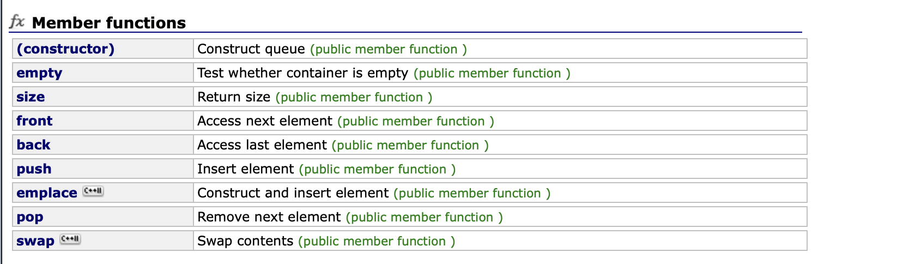Open the emplace member function link
The image size is (909, 264).
[47, 193]
